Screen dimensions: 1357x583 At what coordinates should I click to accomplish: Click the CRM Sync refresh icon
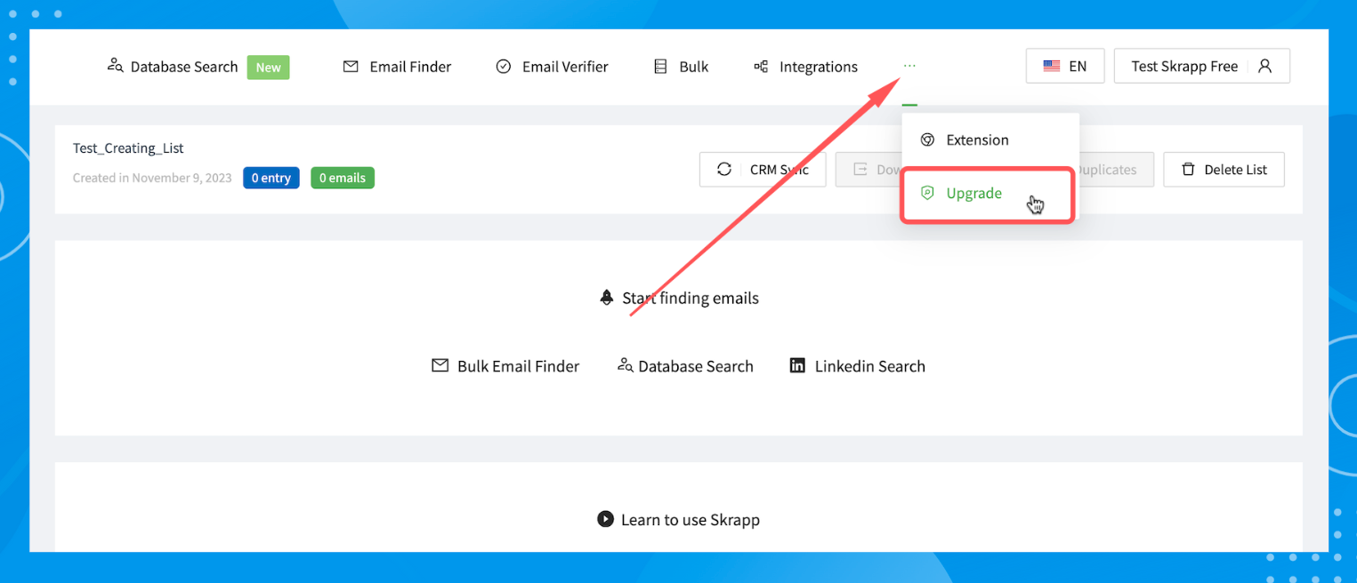724,169
